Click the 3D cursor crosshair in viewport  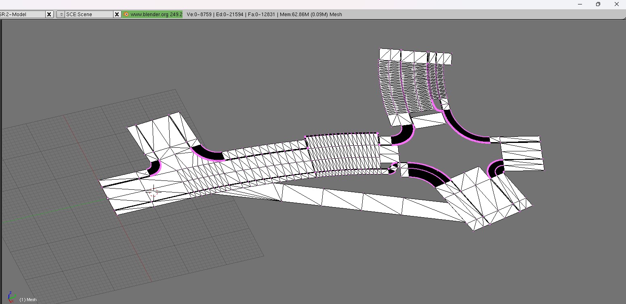[153, 193]
